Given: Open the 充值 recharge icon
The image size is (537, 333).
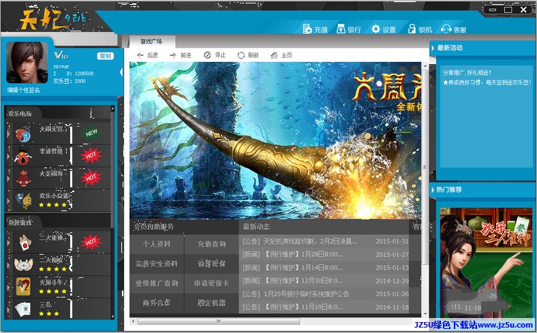Looking at the screenshot, I should 307,29.
